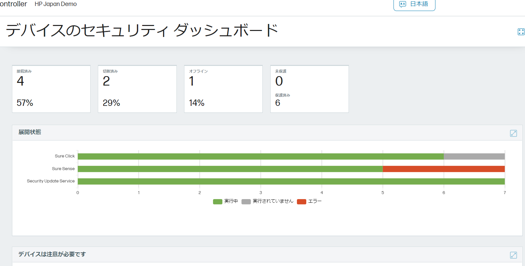
Task: Click the gray segment of Sure Click bar
Action: pos(474,156)
